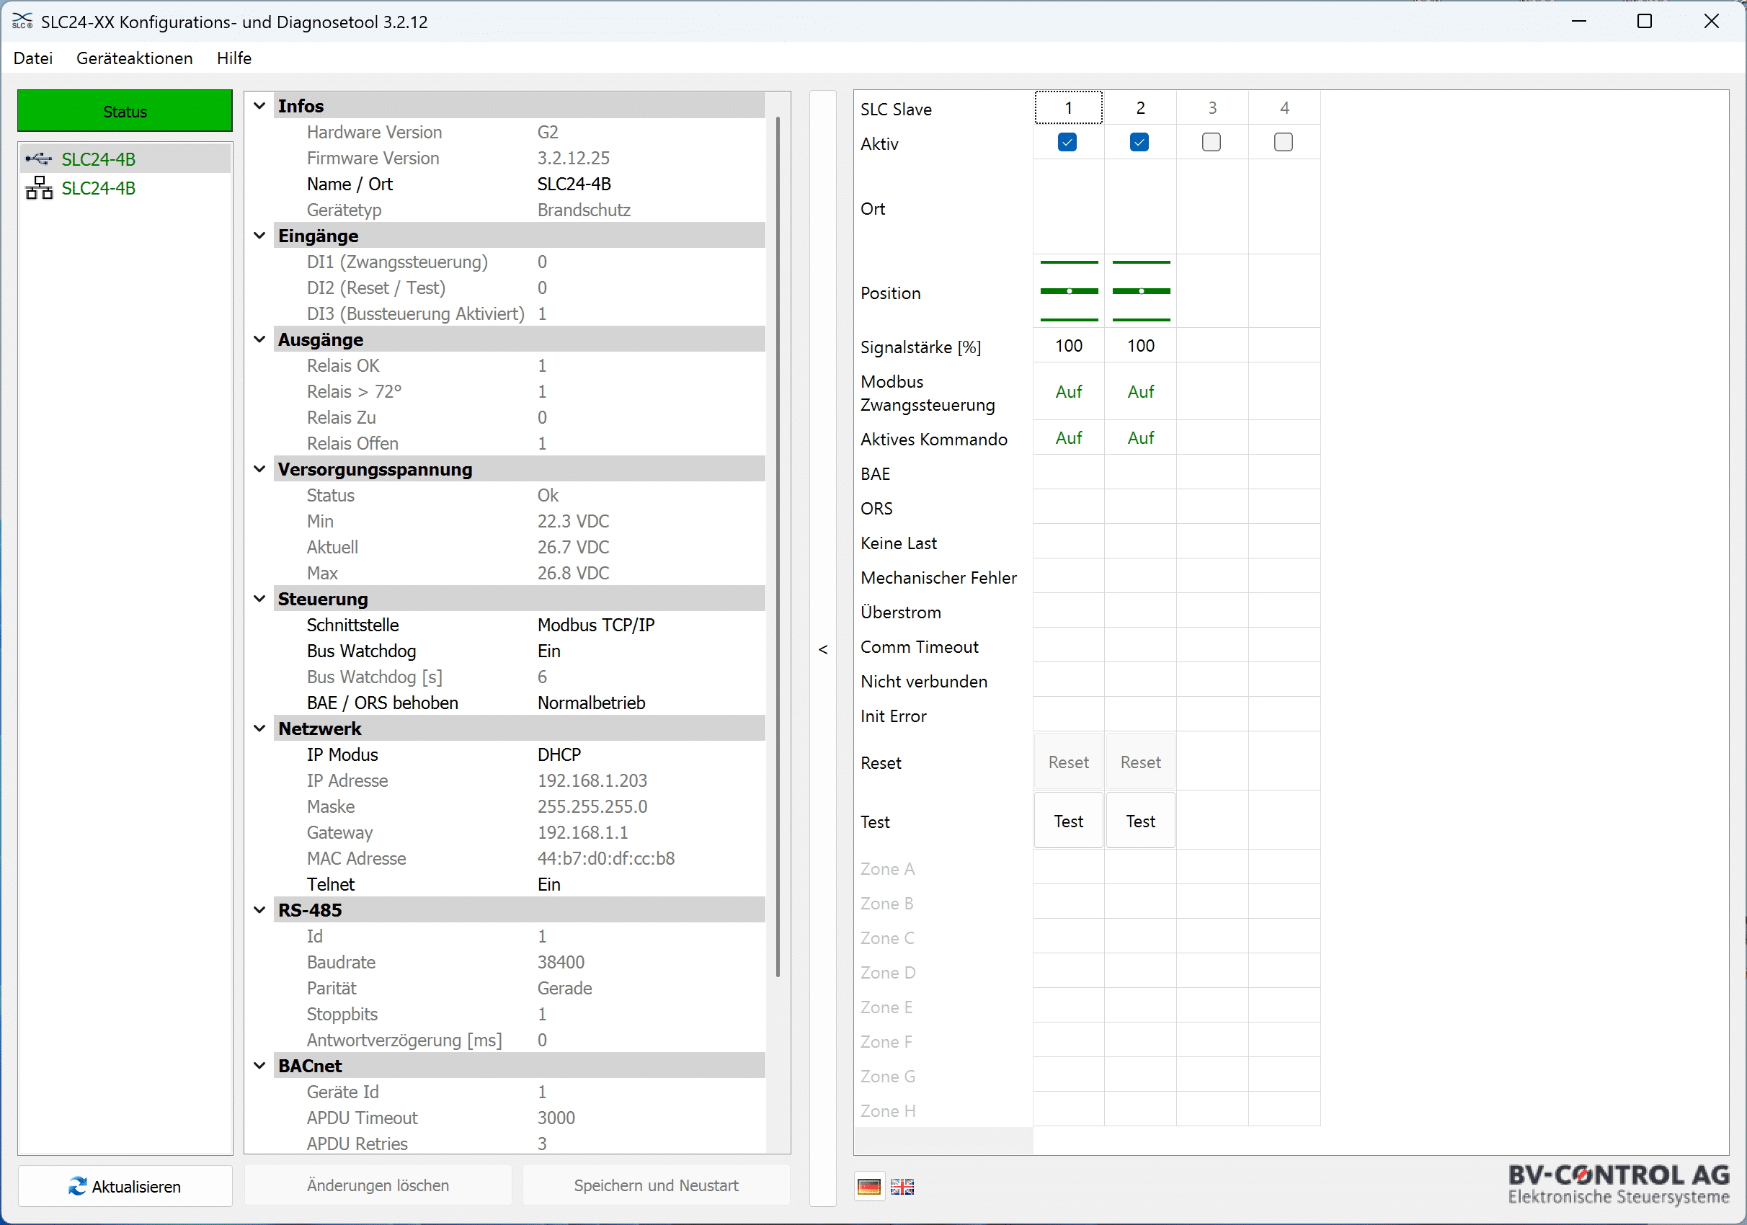Click the Baudrate value 38400
Viewport: 1747px width, 1225px height.
[x=561, y=963]
